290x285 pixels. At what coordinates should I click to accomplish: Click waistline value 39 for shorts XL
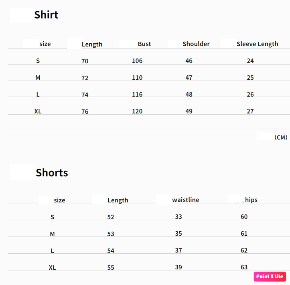pyautogui.click(x=178, y=267)
